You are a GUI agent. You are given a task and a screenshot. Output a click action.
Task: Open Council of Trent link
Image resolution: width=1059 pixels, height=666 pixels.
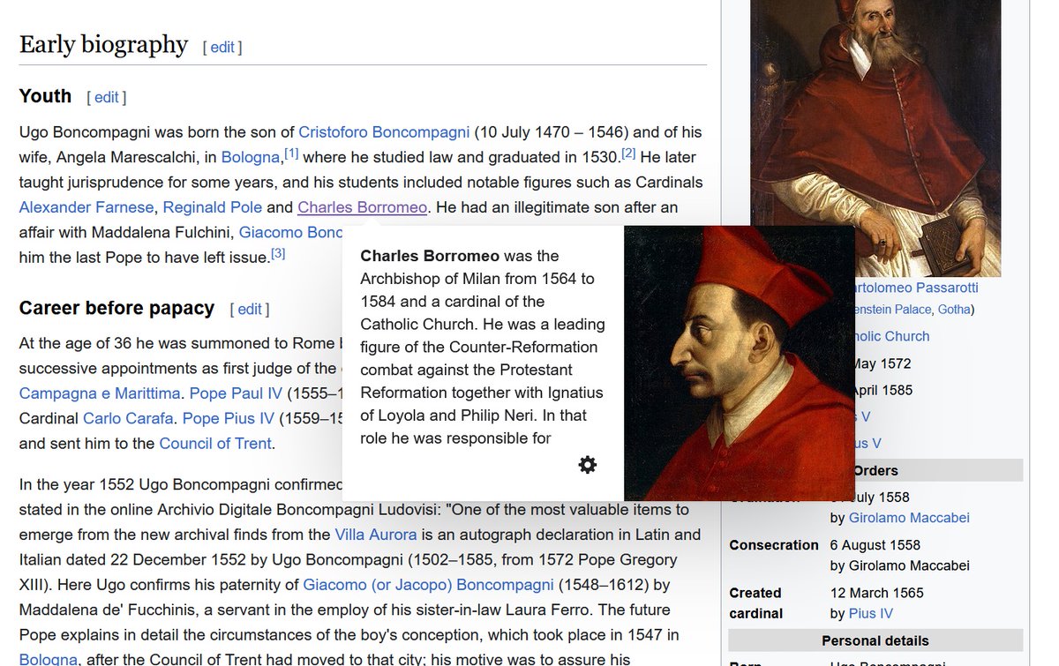click(215, 444)
